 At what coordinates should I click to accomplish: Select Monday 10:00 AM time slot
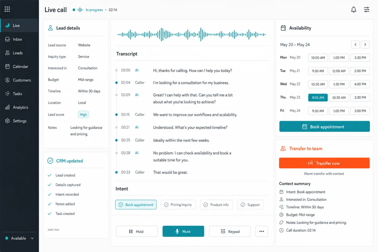pyautogui.click(x=318, y=58)
